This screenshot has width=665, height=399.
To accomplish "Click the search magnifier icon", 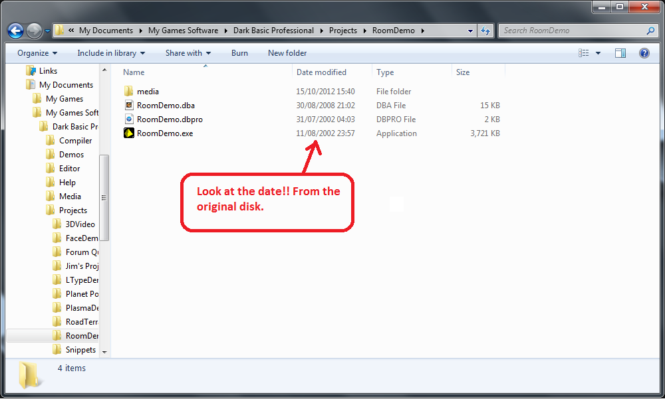I will pyautogui.click(x=650, y=31).
